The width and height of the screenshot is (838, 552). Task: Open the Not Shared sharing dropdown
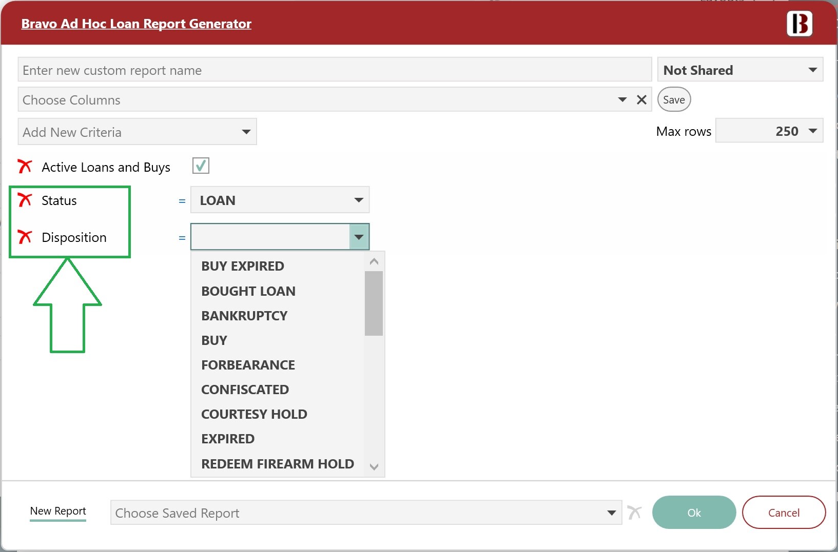740,70
